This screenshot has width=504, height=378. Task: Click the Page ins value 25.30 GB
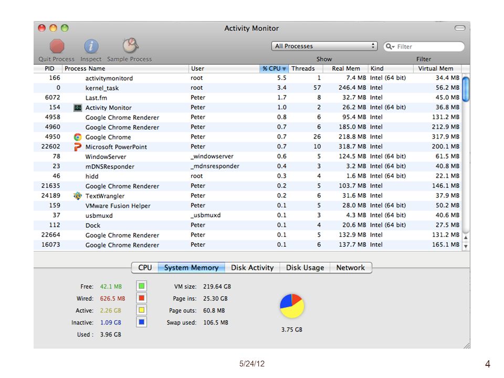[x=215, y=299]
